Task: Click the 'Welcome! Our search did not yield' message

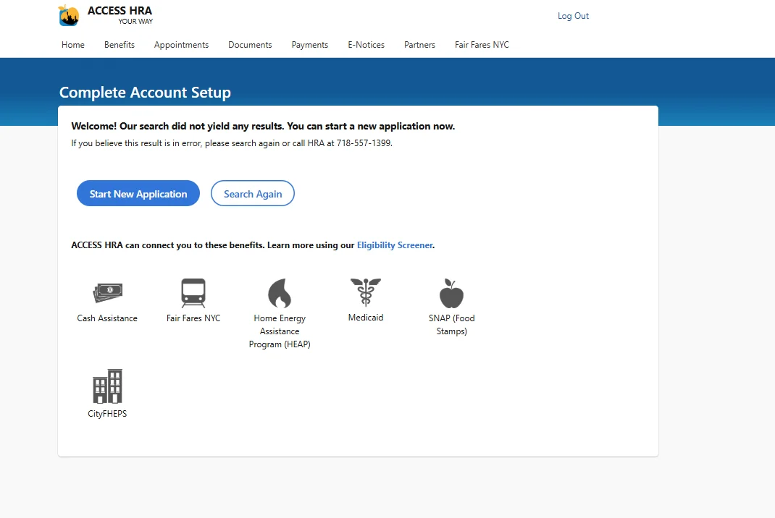Action: [x=263, y=127]
